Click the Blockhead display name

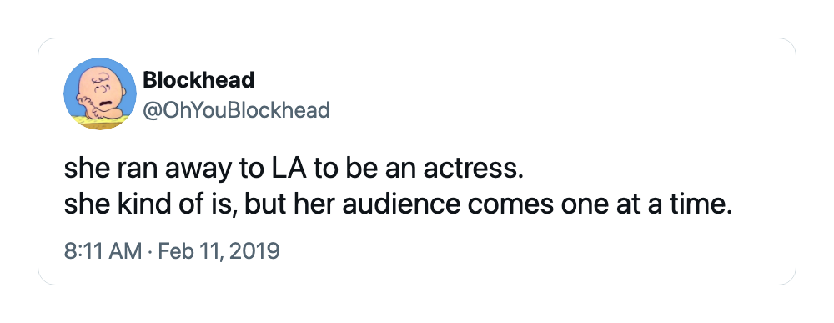[x=198, y=80]
